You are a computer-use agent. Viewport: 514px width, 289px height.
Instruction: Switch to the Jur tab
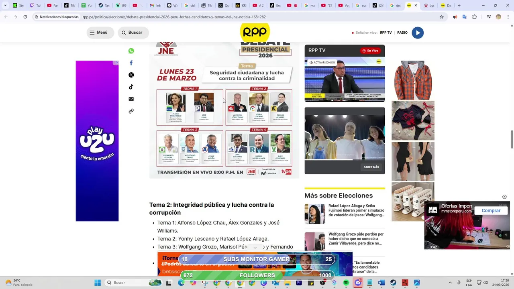coord(429,6)
